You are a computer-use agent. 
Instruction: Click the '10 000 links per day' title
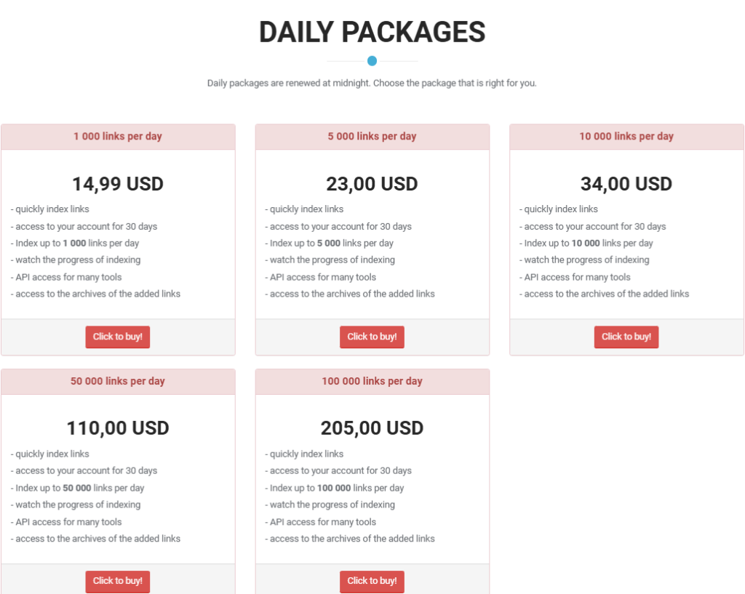[x=626, y=137]
